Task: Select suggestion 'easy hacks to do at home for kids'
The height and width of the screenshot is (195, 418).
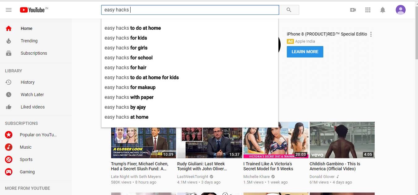Action: tap(190, 78)
